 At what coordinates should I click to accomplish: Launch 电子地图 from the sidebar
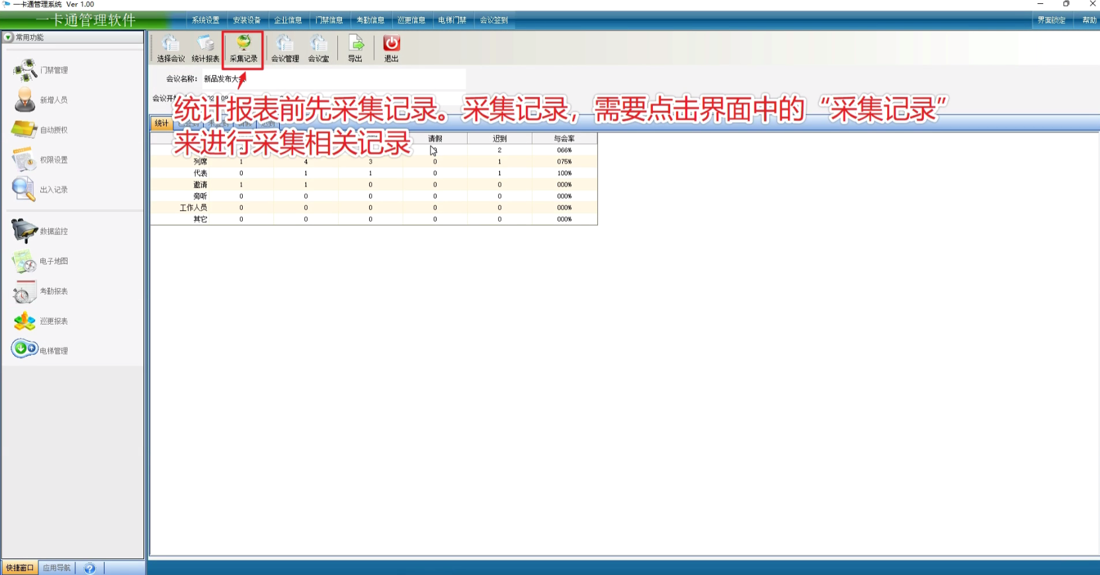pyautogui.click(x=41, y=261)
